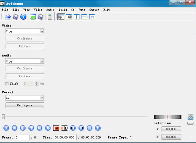The image size is (196, 143).
Task: Click the Selection A 000000 button
Action: [x=171, y=129]
